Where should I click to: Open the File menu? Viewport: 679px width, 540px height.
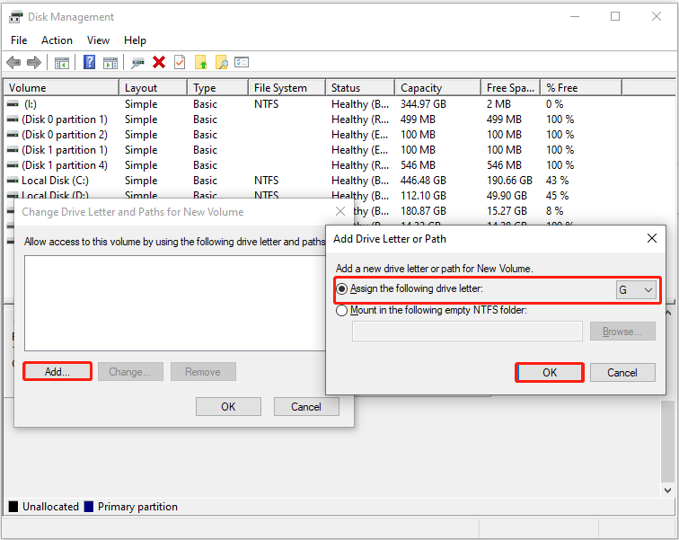click(19, 40)
